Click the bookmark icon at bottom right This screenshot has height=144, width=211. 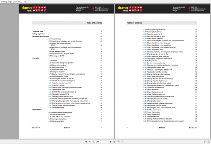point(209,142)
